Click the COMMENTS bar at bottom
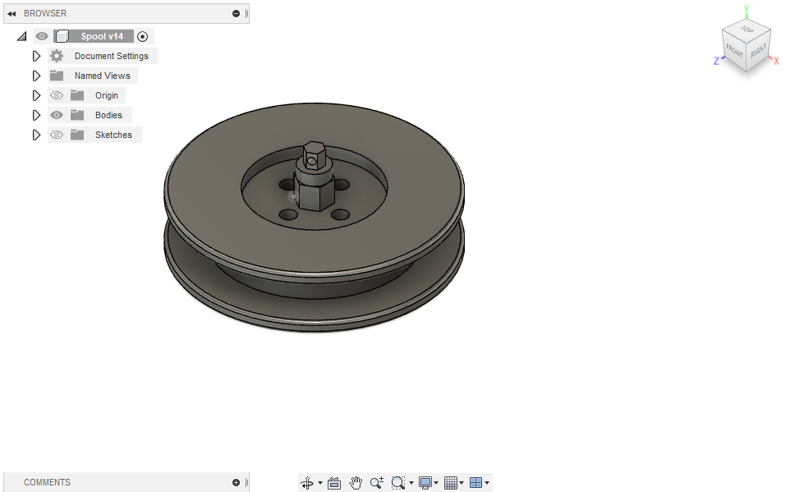 point(47,482)
